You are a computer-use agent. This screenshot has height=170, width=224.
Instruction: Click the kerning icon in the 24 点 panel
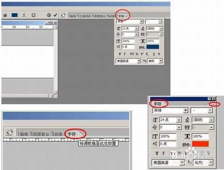[155, 127]
